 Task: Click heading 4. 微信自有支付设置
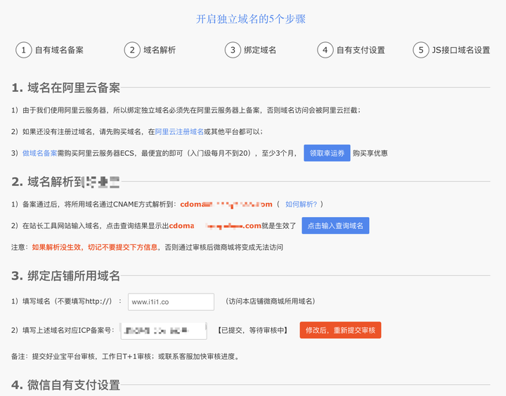66,385
